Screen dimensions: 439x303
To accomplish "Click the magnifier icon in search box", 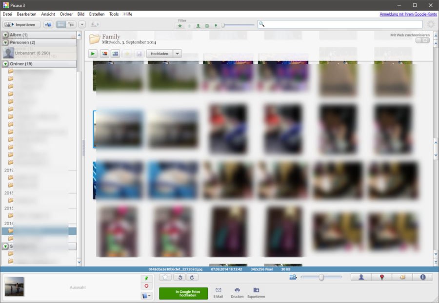I will pyautogui.click(x=261, y=24).
